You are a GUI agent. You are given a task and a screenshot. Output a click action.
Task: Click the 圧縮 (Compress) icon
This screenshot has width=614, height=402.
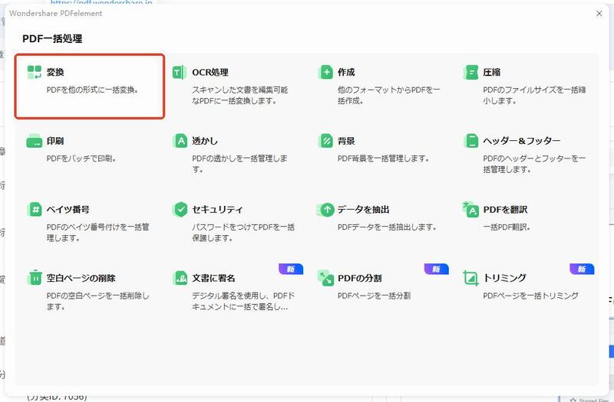point(470,72)
